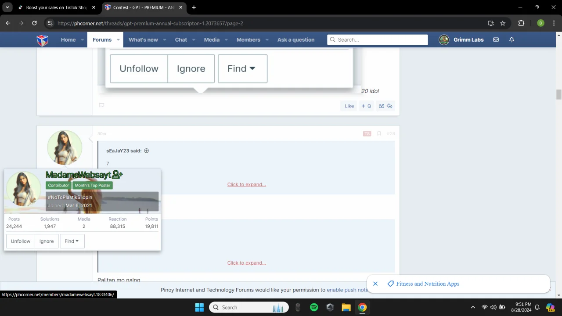Open the sEaJaY23 said quote link

pyautogui.click(x=124, y=151)
